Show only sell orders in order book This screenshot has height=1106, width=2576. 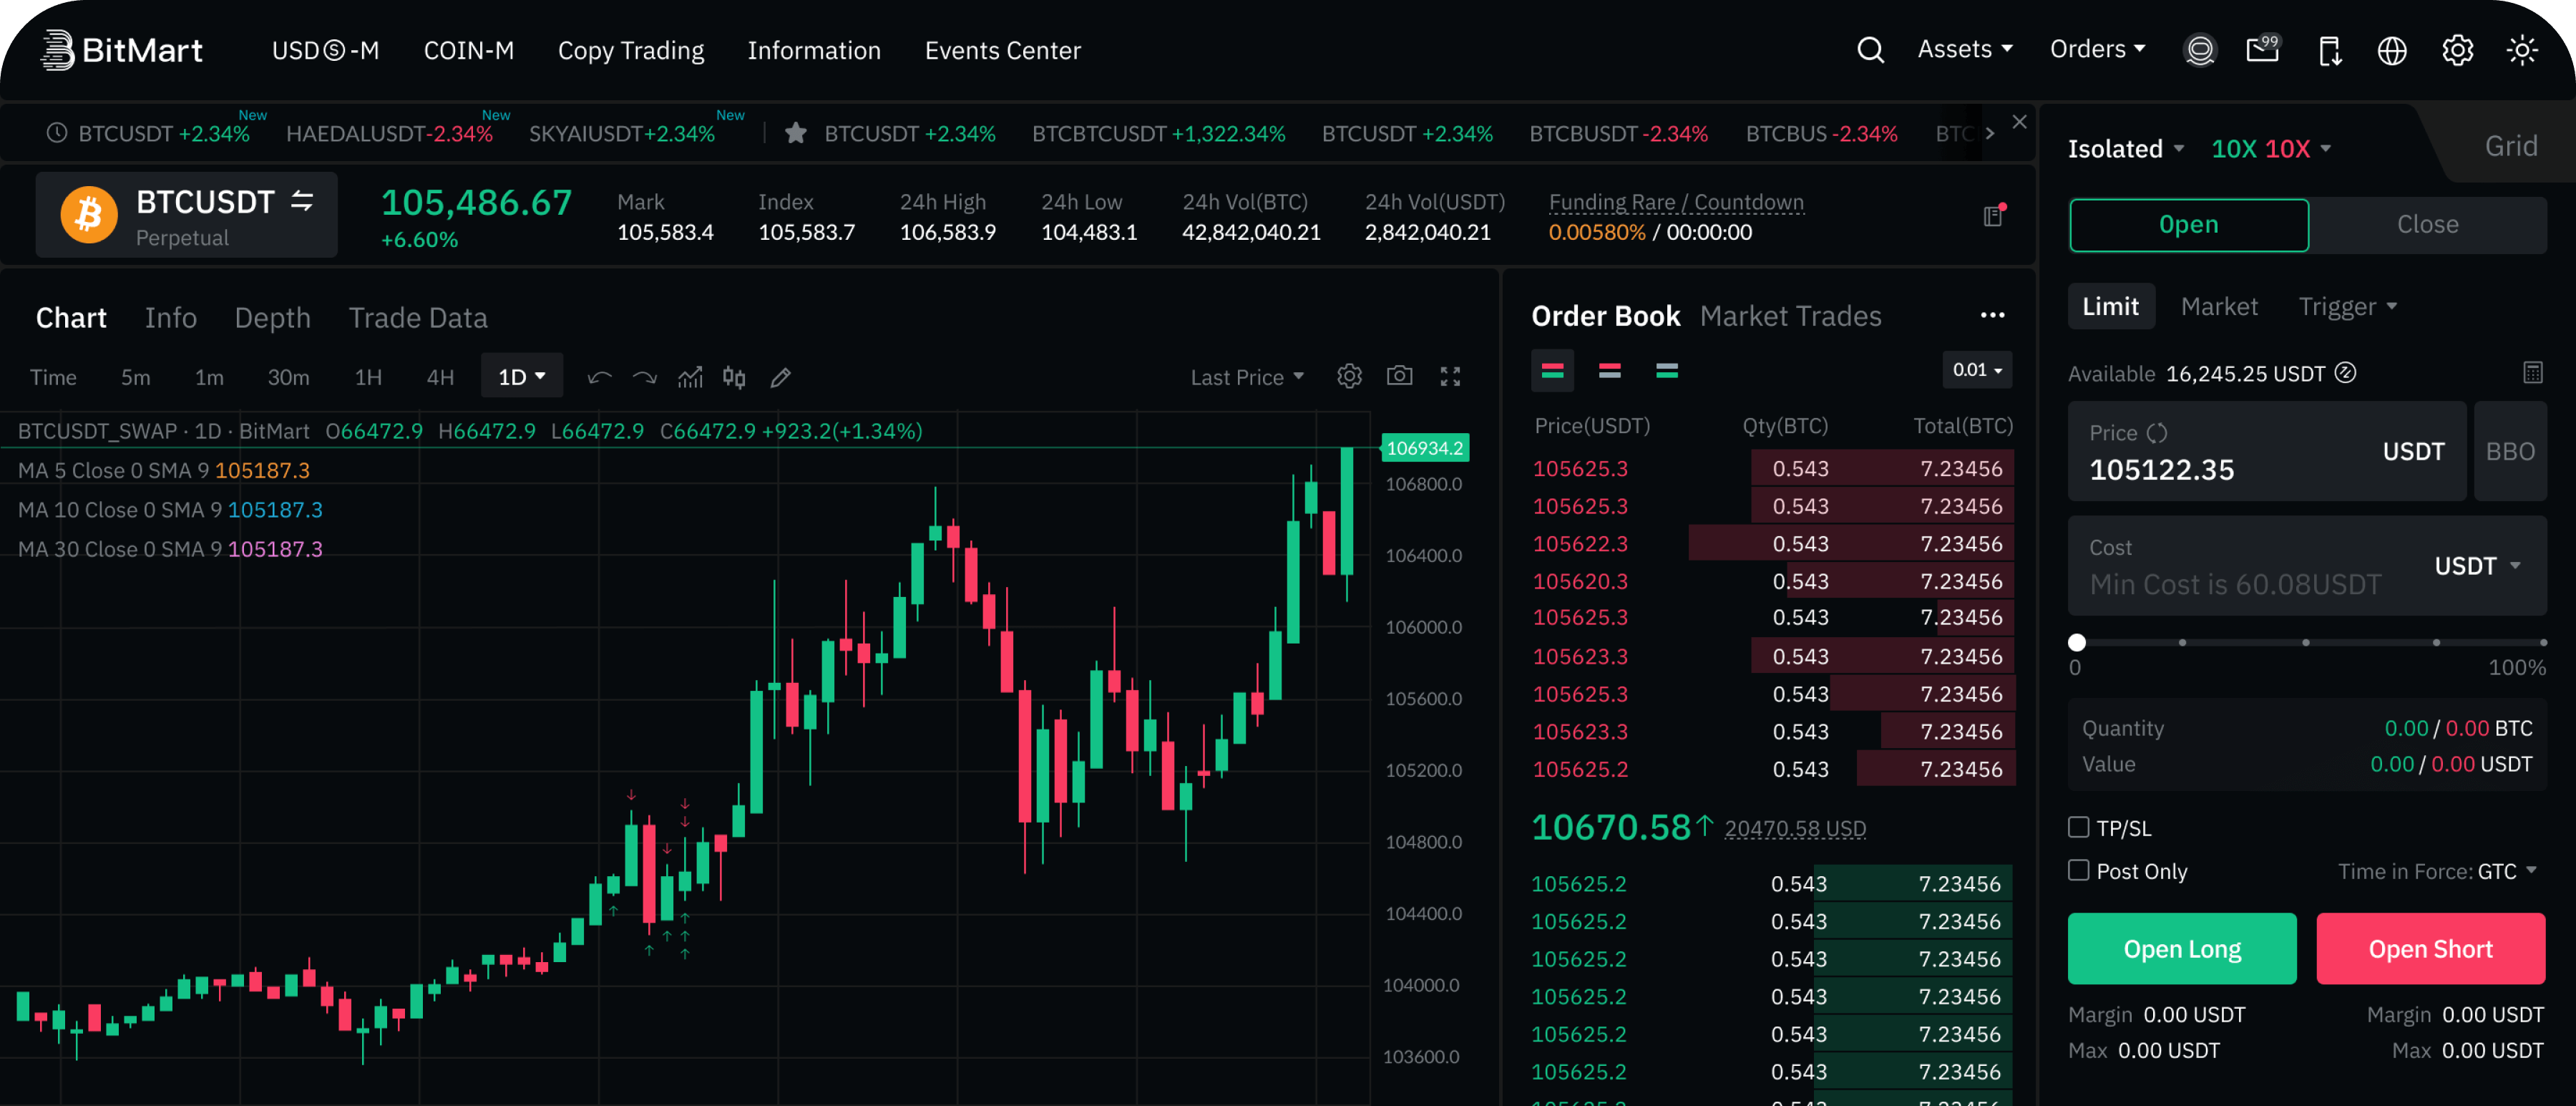point(1609,371)
